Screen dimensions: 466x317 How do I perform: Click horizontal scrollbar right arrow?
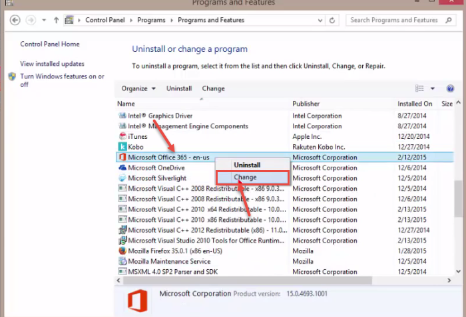tap(449, 280)
